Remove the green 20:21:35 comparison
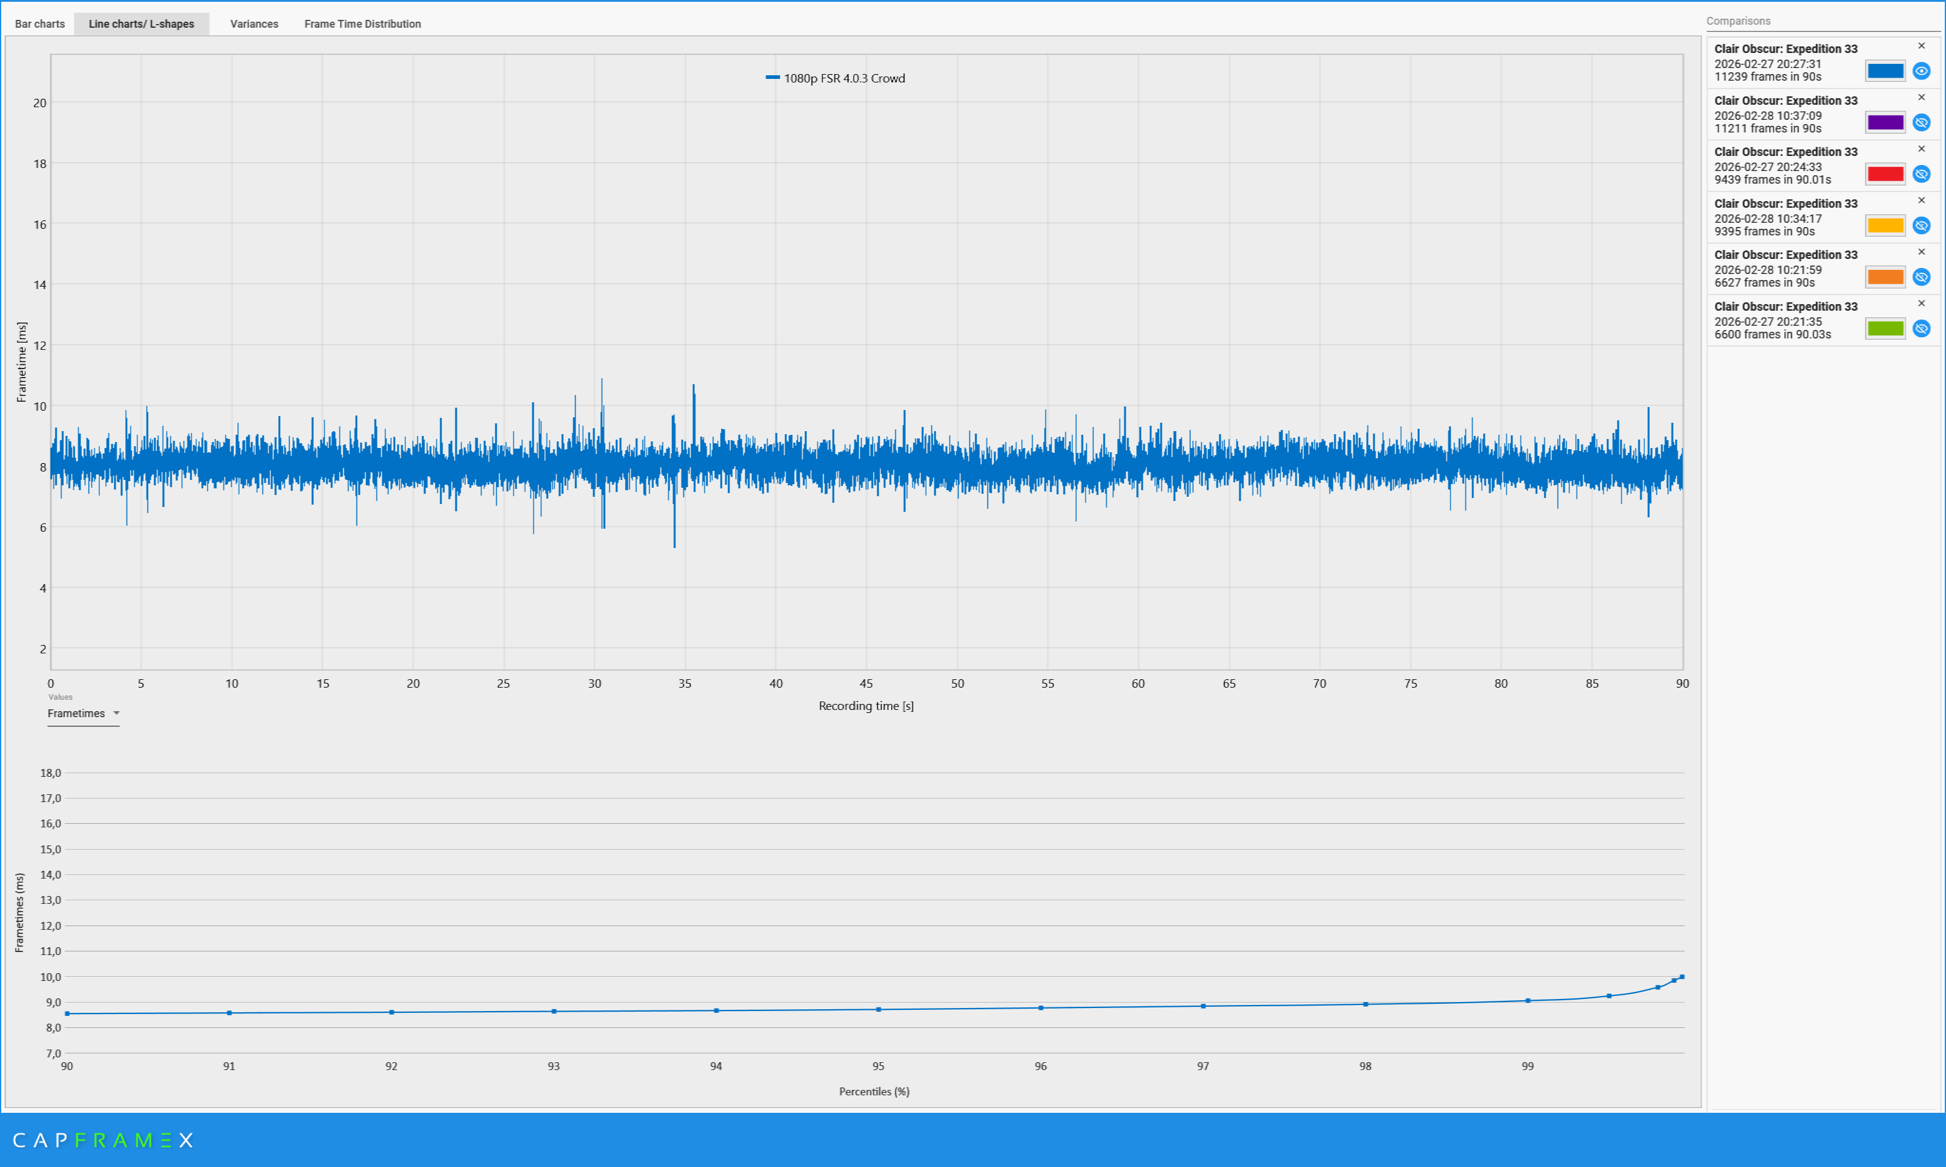 coord(1921,303)
